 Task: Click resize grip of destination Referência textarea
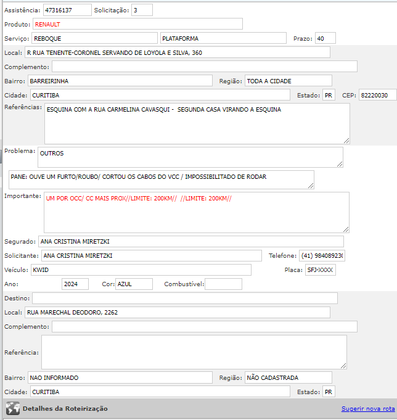[343, 366]
